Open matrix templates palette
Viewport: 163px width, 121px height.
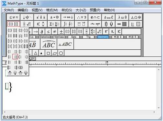click(122, 24)
